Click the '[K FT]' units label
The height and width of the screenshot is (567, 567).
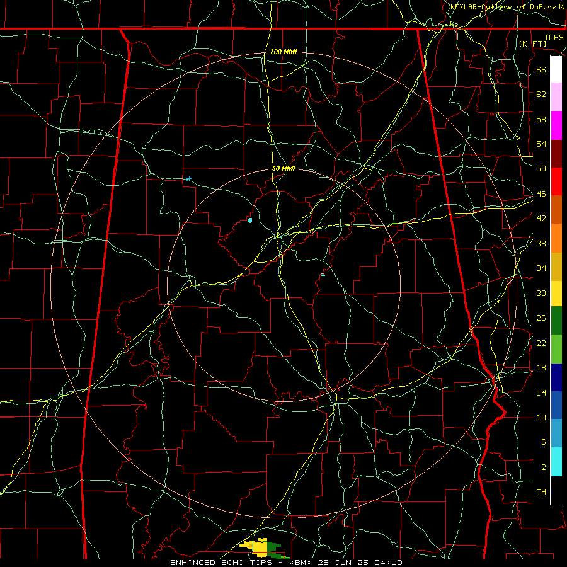533,43
